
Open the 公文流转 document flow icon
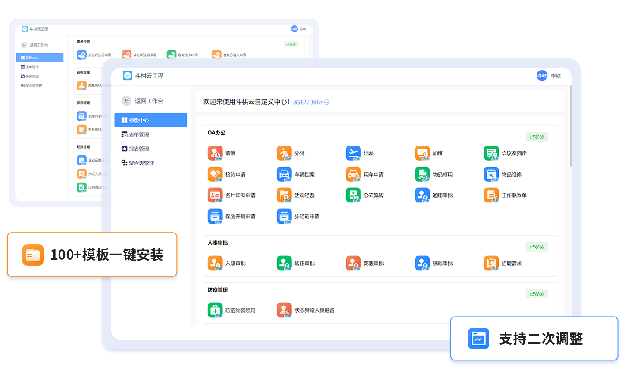pyautogui.click(x=353, y=195)
